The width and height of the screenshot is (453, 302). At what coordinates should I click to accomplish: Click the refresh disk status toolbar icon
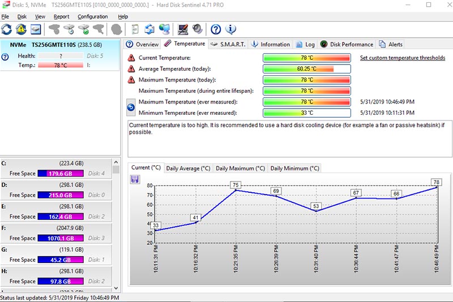[7, 29]
